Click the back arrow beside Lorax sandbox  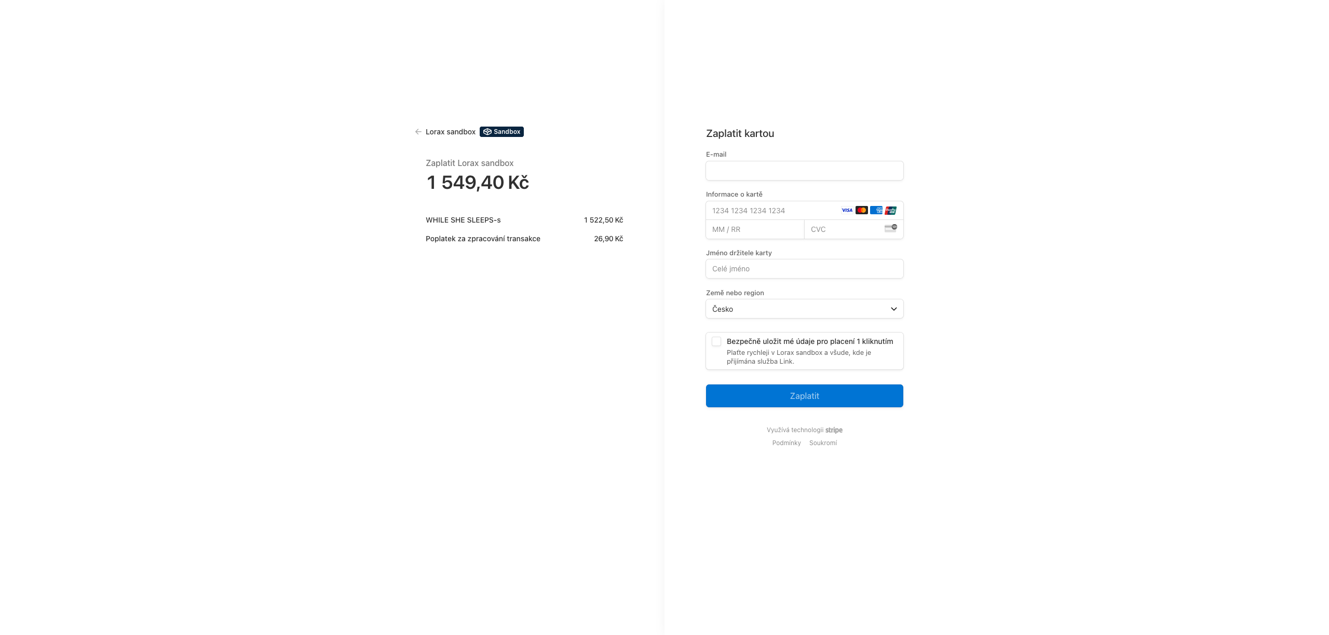point(418,132)
